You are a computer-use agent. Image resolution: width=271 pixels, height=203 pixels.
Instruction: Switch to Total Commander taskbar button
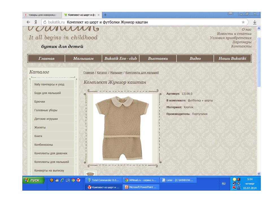104,180
